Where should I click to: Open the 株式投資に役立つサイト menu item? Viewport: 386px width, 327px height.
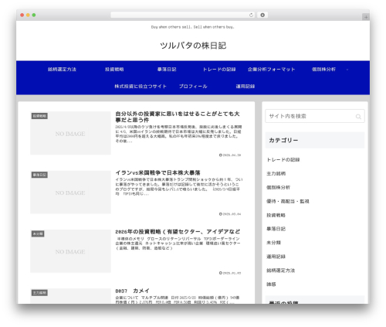(141, 87)
